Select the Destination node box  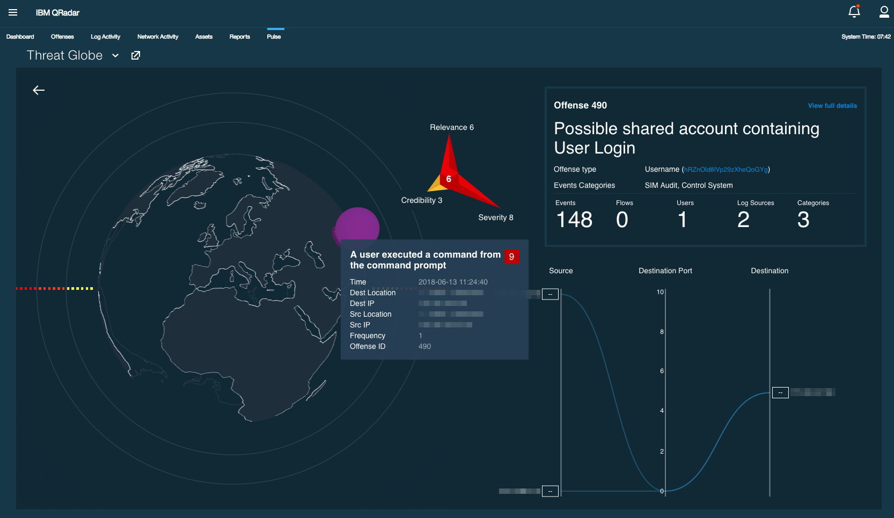pyautogui.click(x=780, y=392)
